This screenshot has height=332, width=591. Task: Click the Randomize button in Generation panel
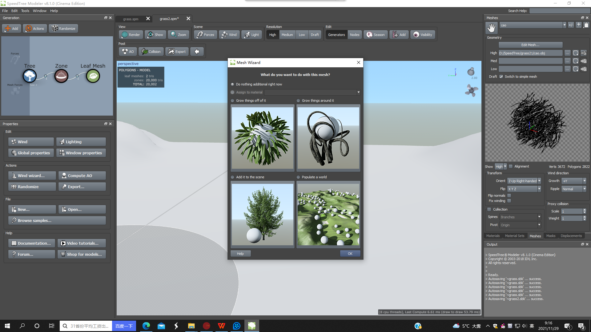63,28
